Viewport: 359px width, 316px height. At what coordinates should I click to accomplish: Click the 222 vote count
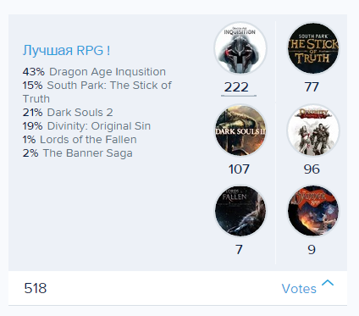click(x=236, y=87)
